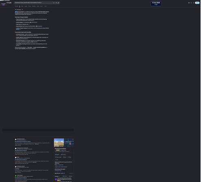Click the Google logo

9,3
